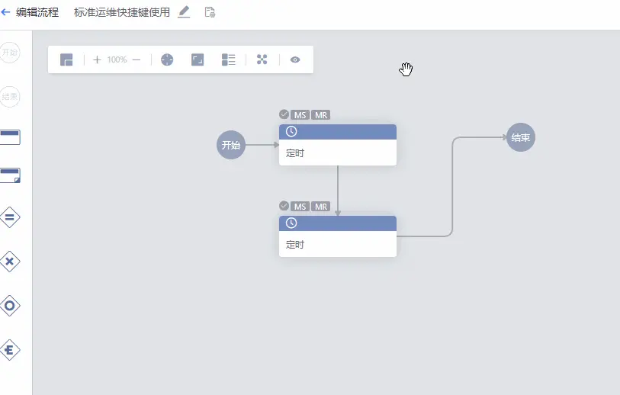
Task: Click the 结束 end node on the canvas
Action: 521,138
